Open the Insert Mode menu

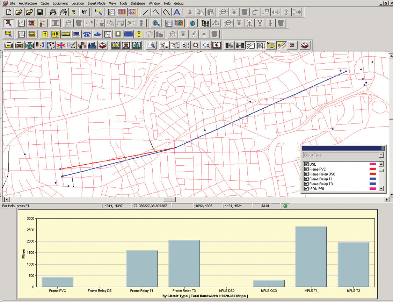click(x=96, y=3)
